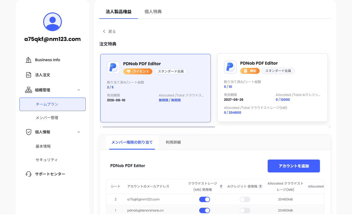Open the 利用詳細 tab
This screenshot has width=352, height=218.
pyautogui.click(x=173, y=142)
